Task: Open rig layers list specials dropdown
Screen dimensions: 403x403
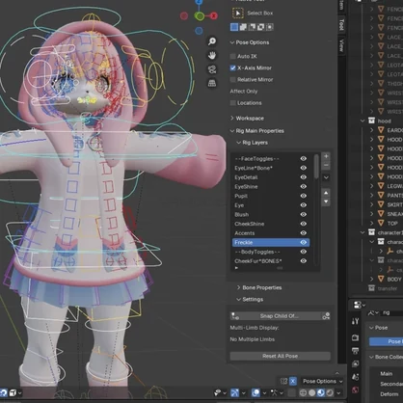Action: pos(326,177)
